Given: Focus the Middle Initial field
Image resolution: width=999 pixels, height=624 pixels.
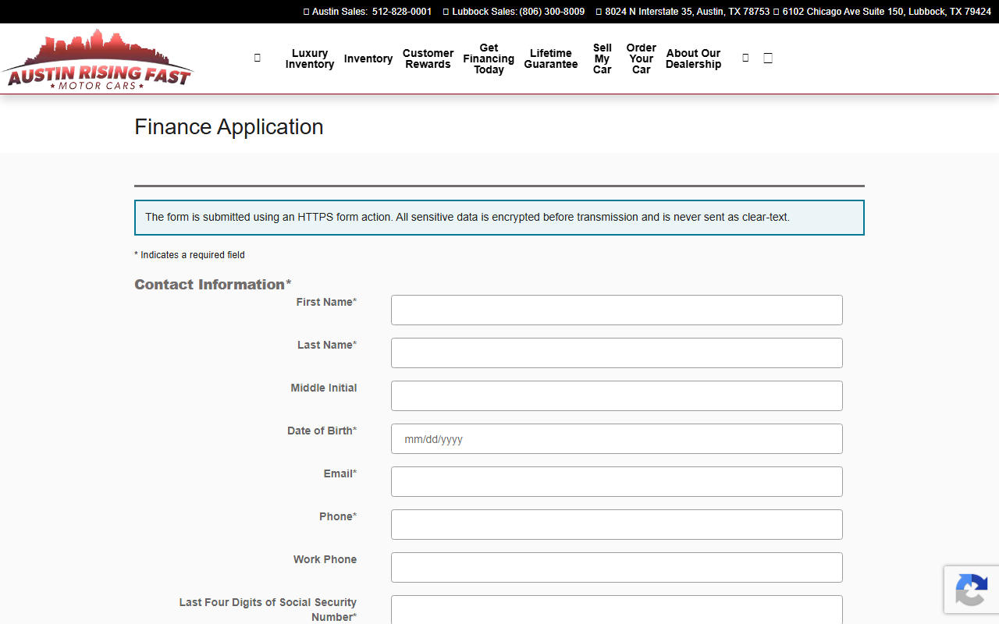Looking at the screenshot, I should [x=617, y=395].
